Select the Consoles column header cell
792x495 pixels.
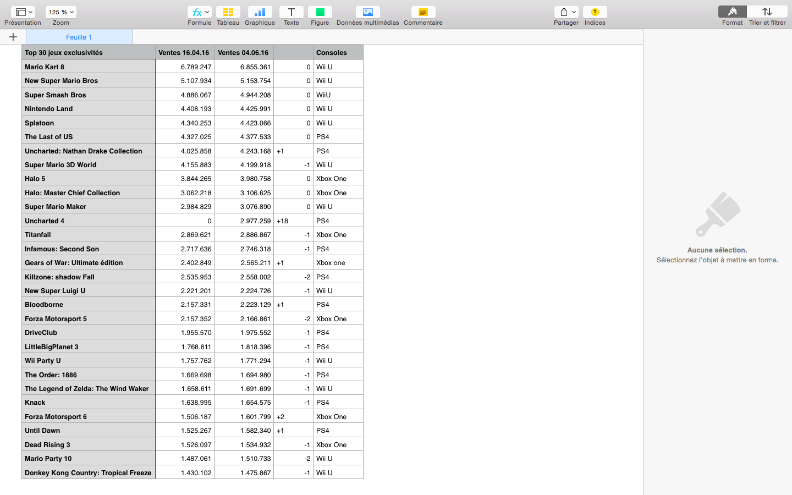point(338,52)
